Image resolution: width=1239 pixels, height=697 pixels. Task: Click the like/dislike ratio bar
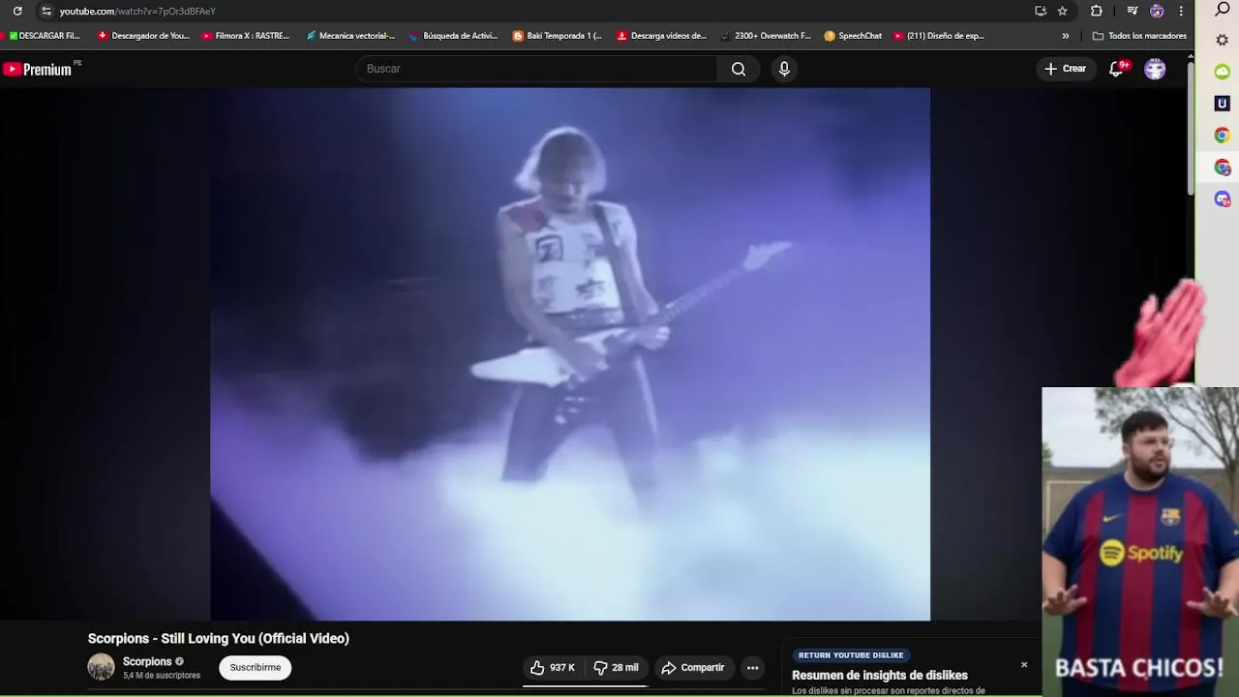(585, 685)
